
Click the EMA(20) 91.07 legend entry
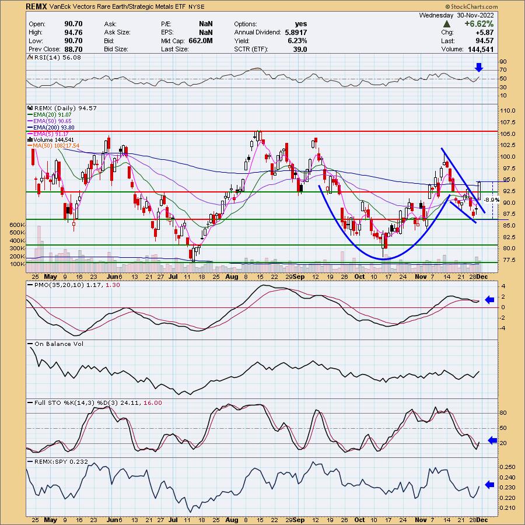(52, 115)
